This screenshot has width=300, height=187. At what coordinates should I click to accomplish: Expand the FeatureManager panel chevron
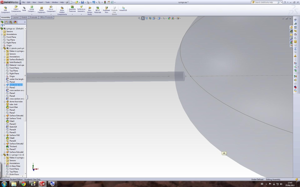pos(25,22)
